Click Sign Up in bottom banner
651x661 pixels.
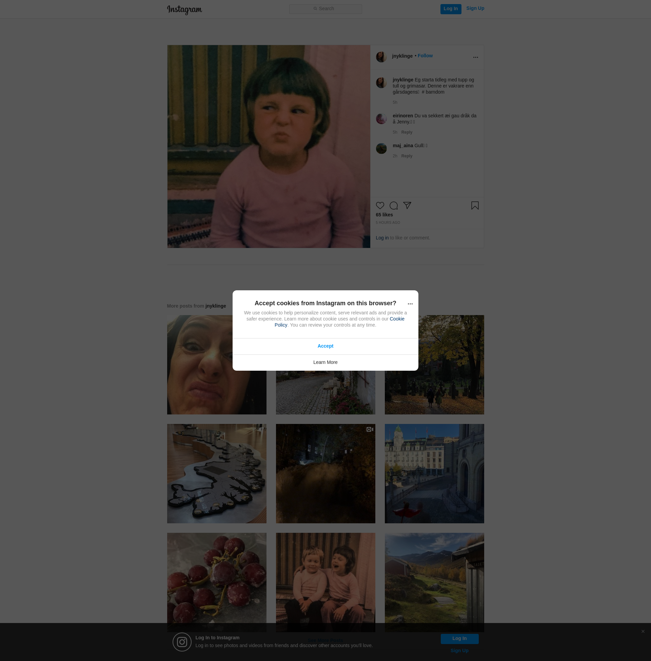tap(459, 650)
